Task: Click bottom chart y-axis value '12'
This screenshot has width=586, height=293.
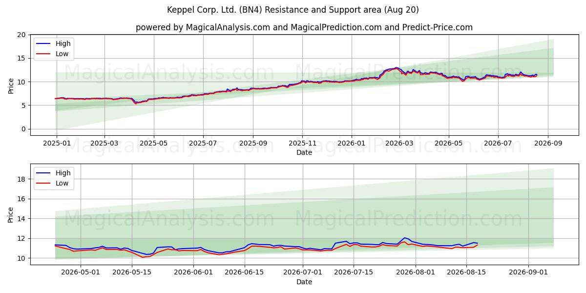Action: point(21,238)
